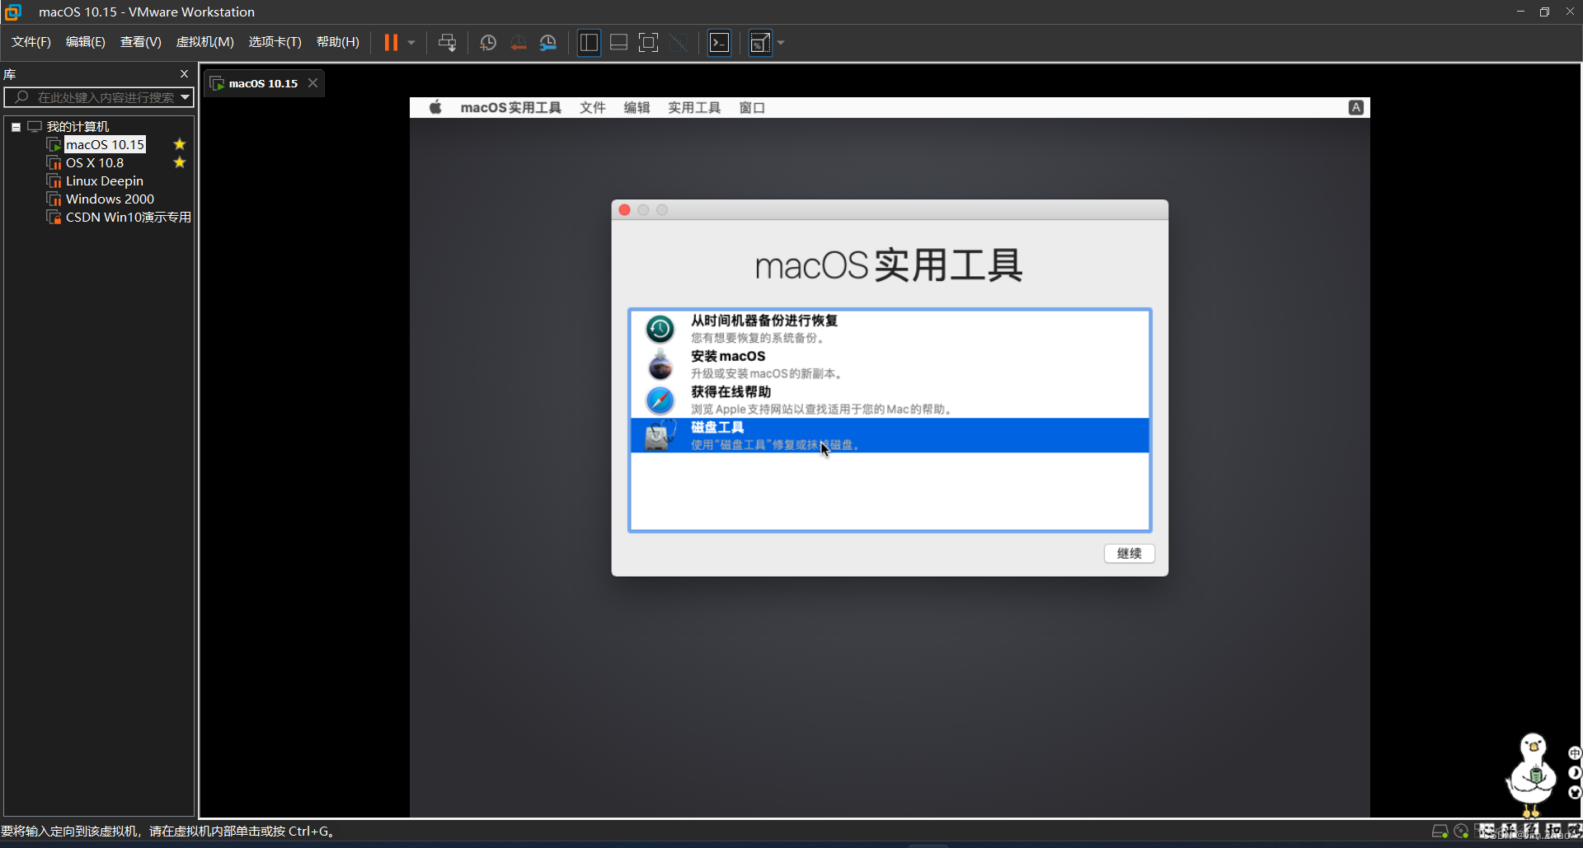1583x848 pixels.
Task: Send Ctrl+Alt+Del to the virtual machine
Action: click(x=447, y=43)
